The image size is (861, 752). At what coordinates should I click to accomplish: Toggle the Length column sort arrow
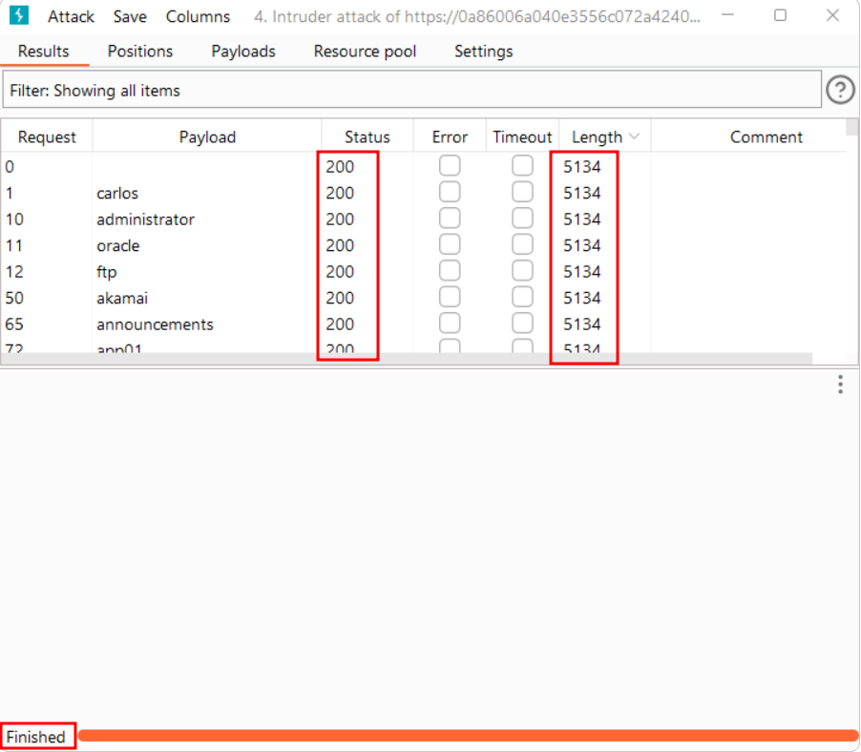pos(634,136)
